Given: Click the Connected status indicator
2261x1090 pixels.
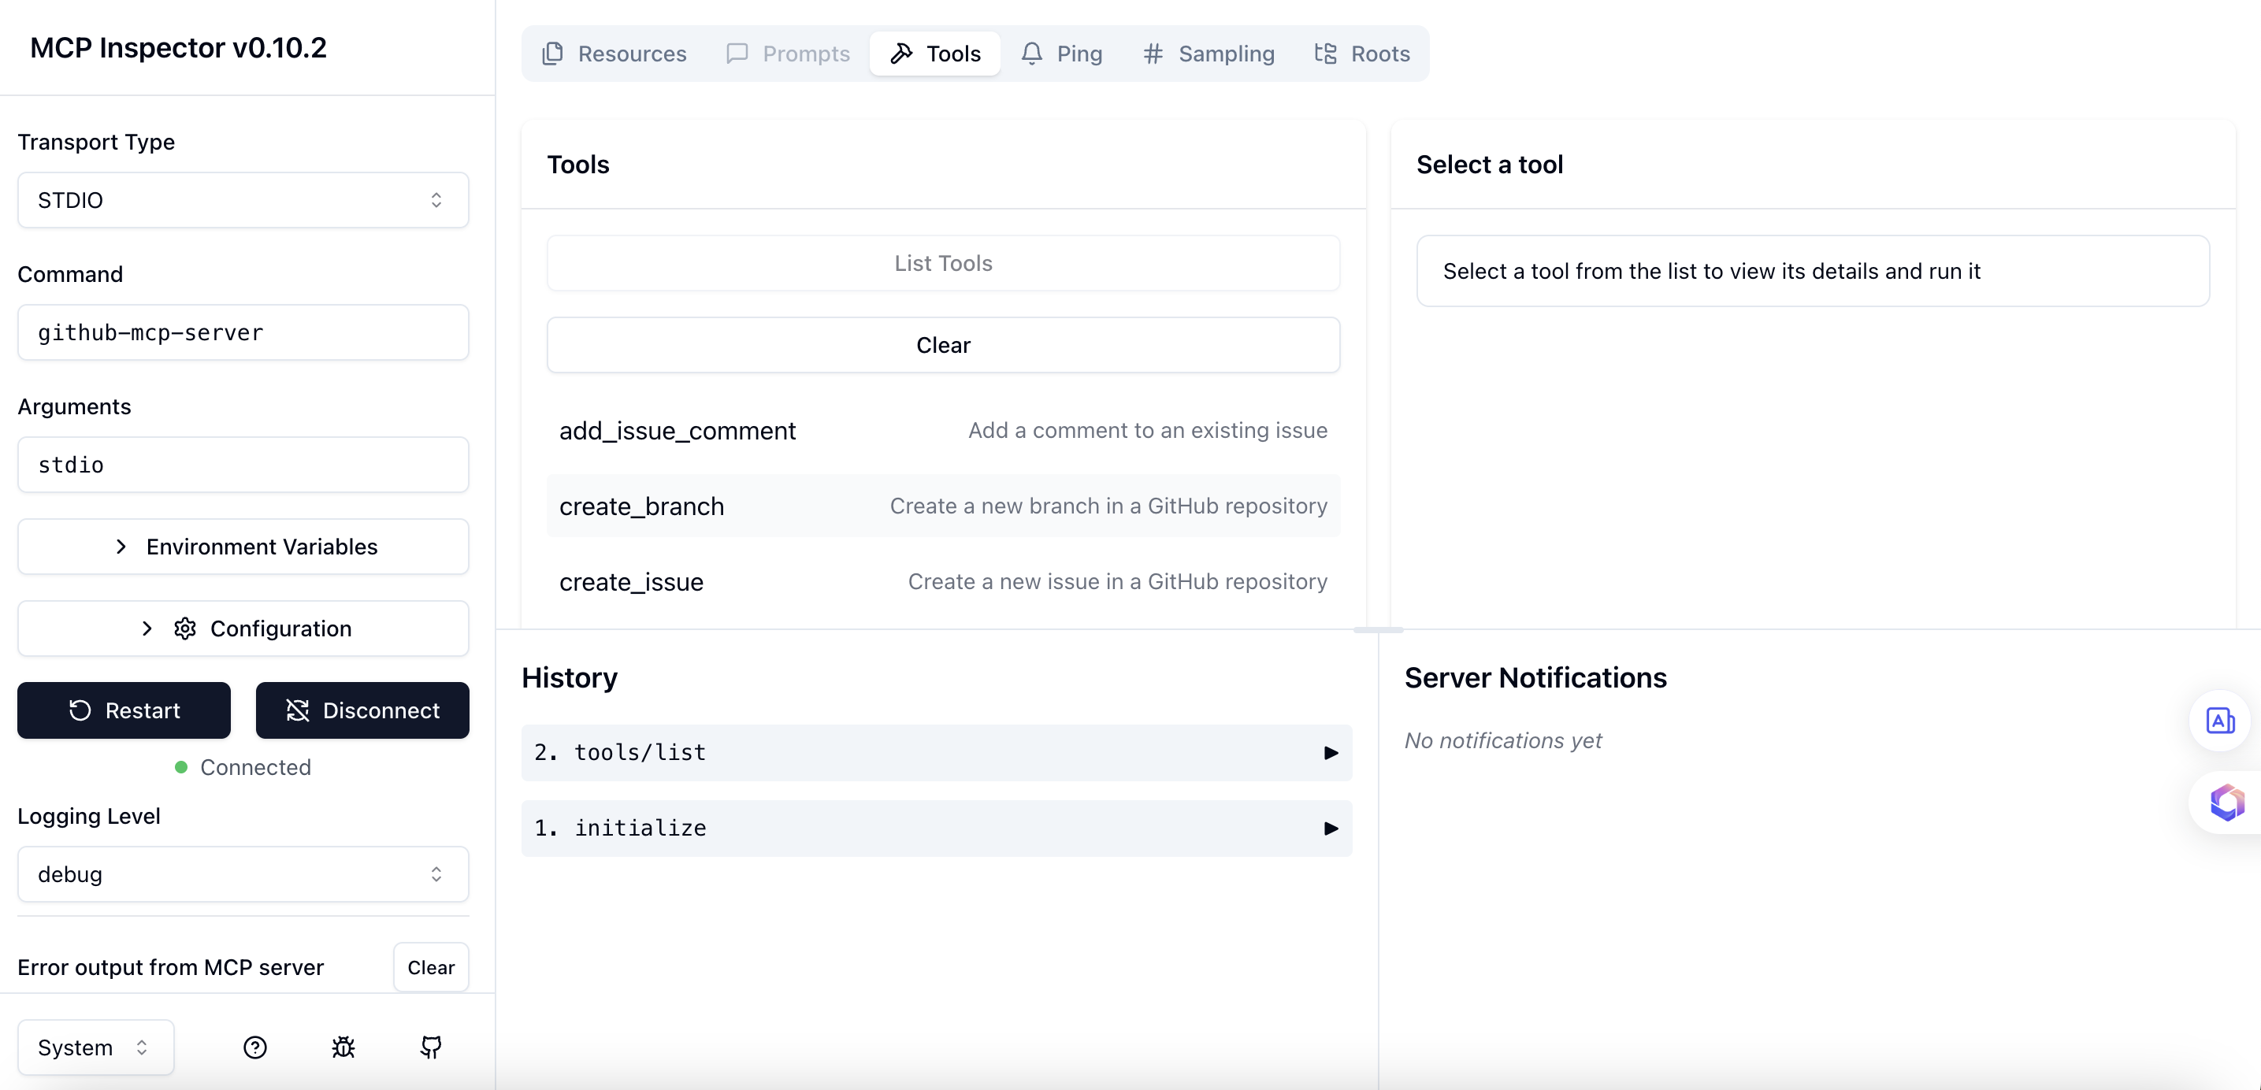Looking at the screenshot, I should [x=243, y=767].
